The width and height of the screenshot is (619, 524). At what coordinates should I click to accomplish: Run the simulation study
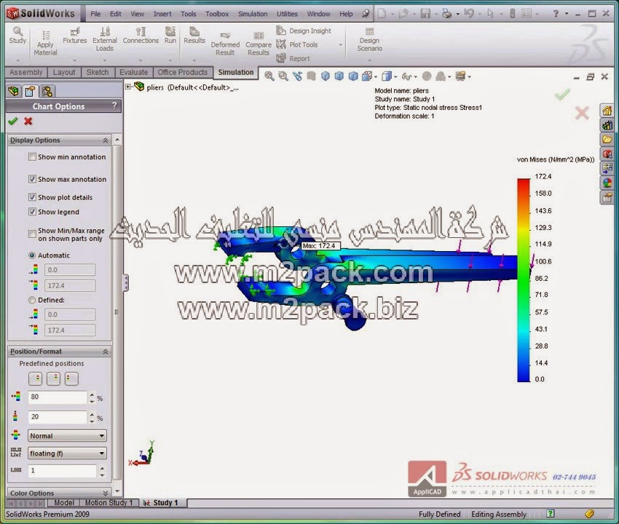pos(170,36)
